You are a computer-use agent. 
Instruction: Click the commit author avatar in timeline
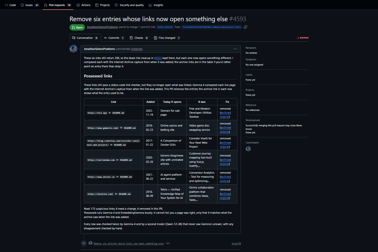click(90, 243)
